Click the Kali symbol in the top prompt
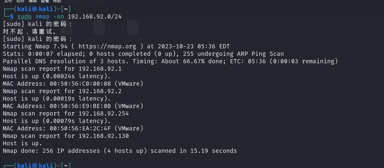Image resolution: width=384 pixels, height=168 pixels. pyautogui.click(x=35, y=9)
